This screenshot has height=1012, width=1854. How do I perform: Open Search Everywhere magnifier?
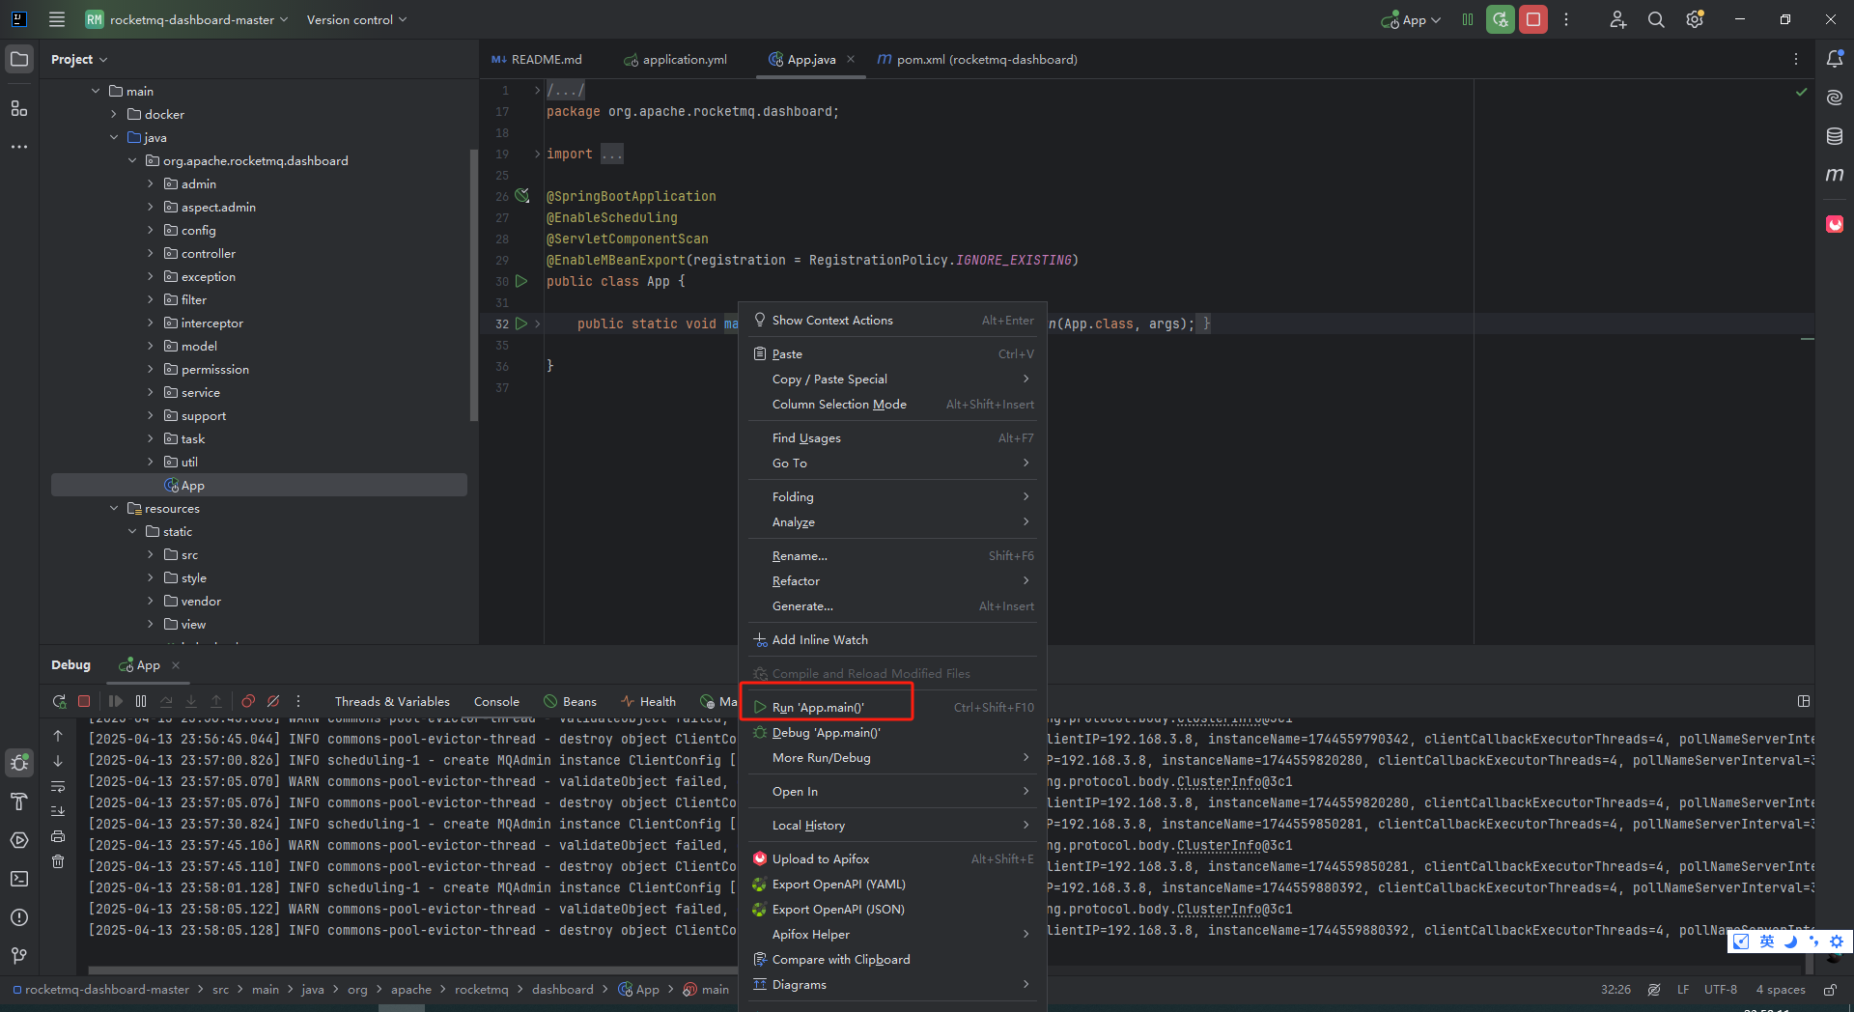pos(1656,19)
